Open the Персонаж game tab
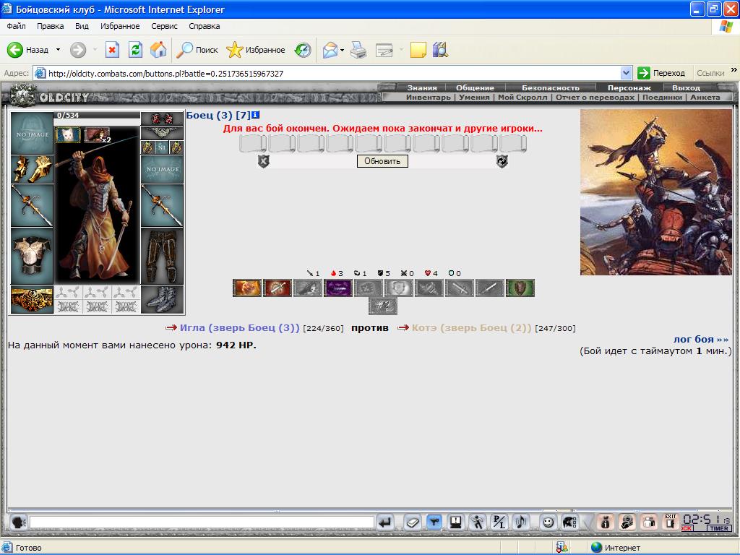This screenshot has height=555, width=740. tap(629, 87)
